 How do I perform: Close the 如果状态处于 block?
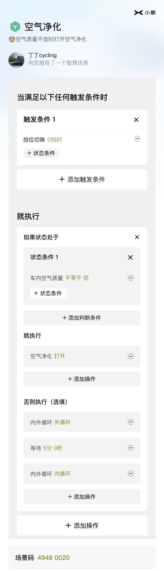(x=137, y=237)
